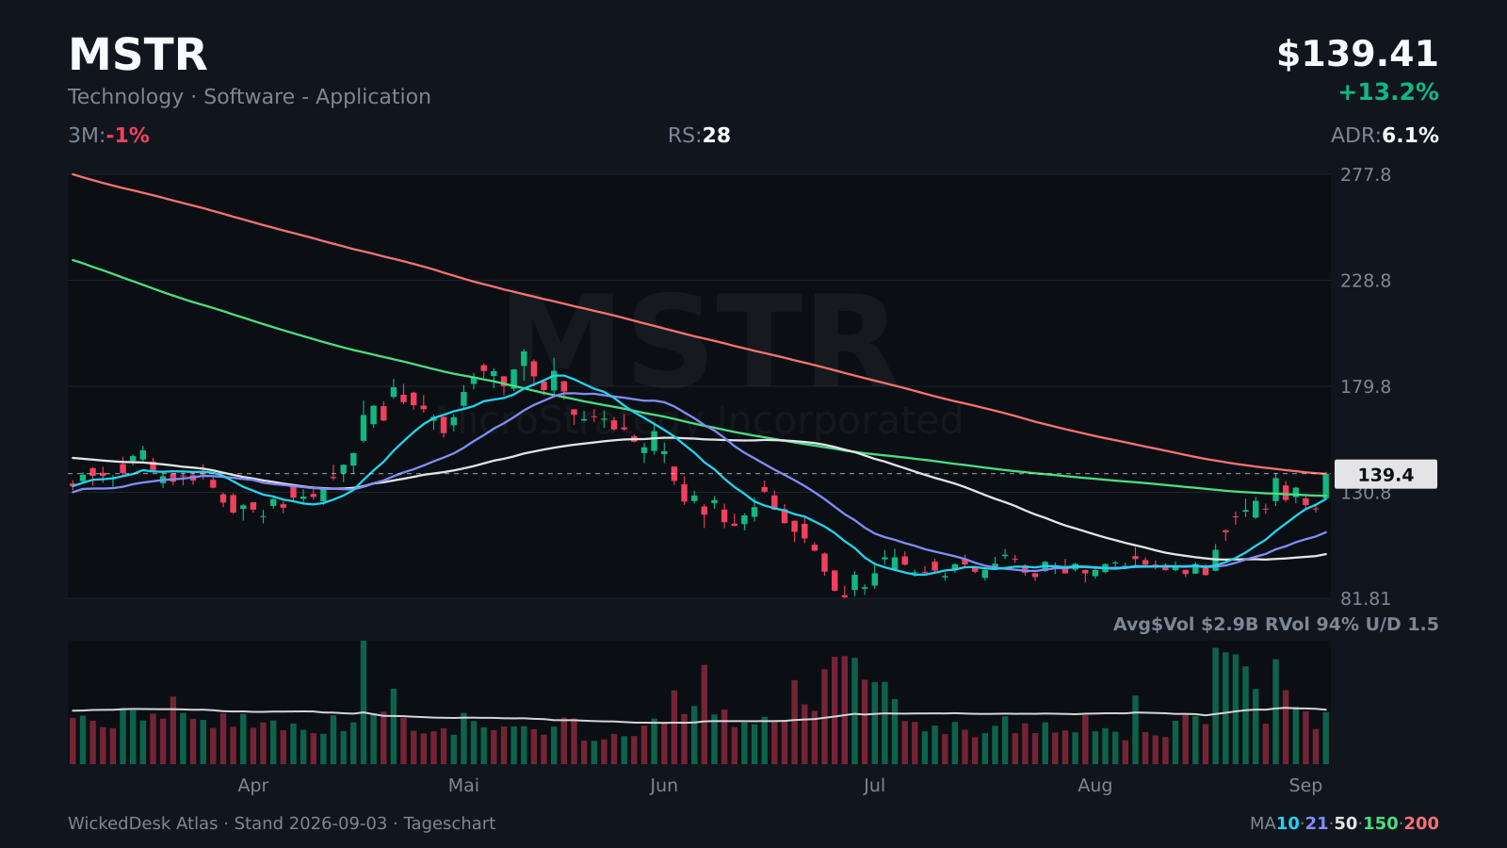Click the Jul date axis label
Viewport: 1507px width, 848px height.
(x=874, y=786)
